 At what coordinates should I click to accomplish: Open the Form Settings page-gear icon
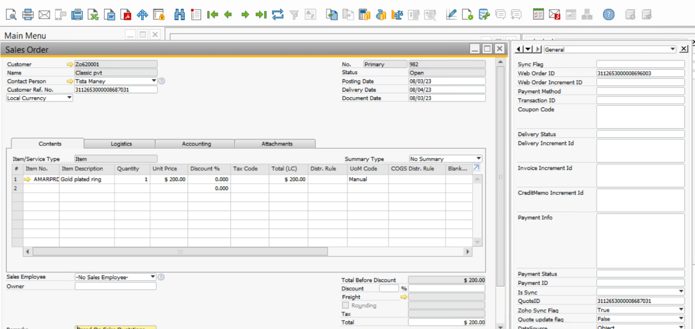(x=468, y=15)
